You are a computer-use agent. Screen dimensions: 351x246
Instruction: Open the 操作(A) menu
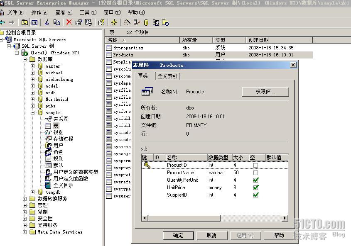39,12
